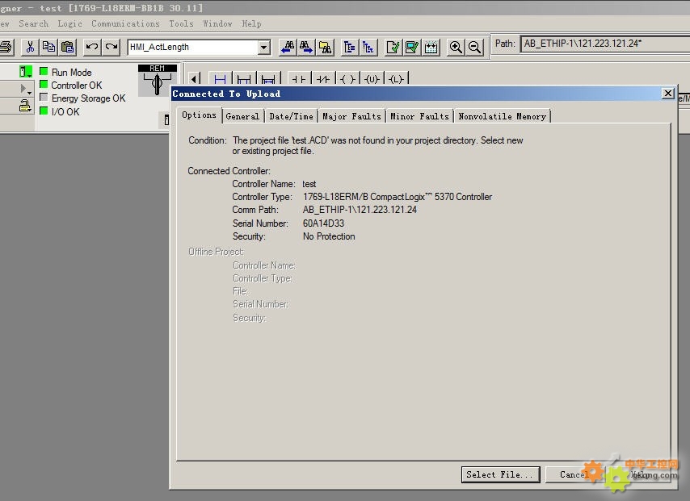690x501 pixels.
Task: Click the controller status green icon dropdown
Action: (26, 72)
